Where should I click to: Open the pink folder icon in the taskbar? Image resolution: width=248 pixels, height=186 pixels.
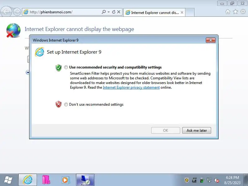pyautogui.click(x=46, y=180)
